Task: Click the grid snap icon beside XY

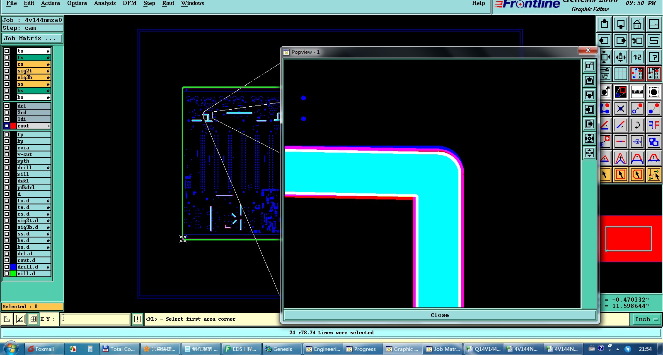Action: click(33, 319)
